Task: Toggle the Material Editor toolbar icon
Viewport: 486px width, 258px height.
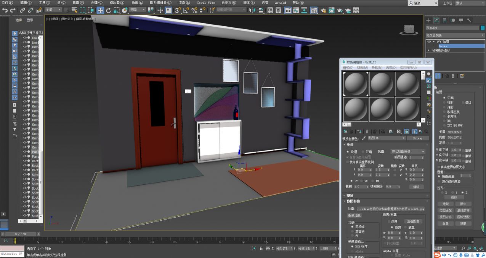Action: click(314, 10)
